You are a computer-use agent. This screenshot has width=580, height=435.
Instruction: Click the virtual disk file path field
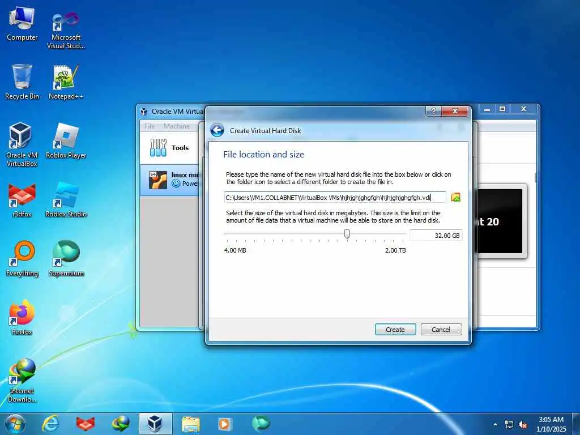coord(335,198)
